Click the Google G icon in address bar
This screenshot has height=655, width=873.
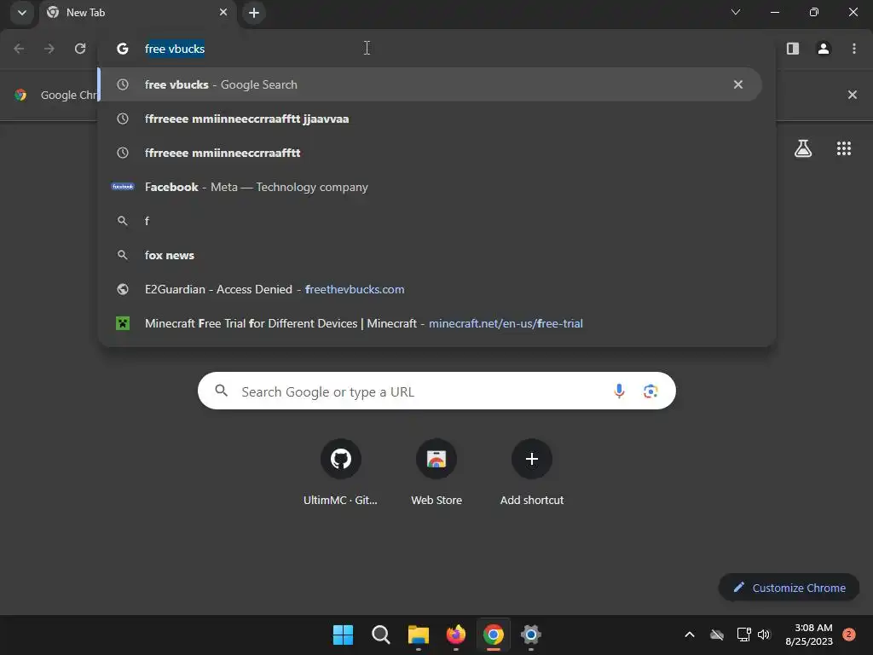[x=123, y=49]
